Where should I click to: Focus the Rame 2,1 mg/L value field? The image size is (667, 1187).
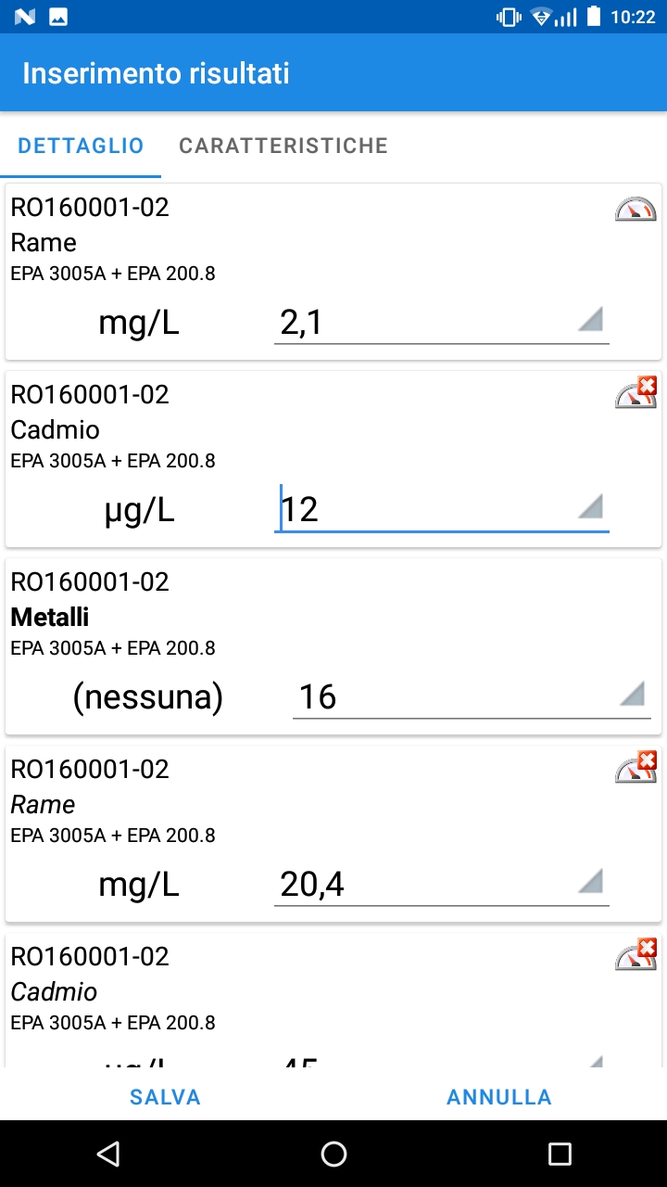tap(442, 323)
